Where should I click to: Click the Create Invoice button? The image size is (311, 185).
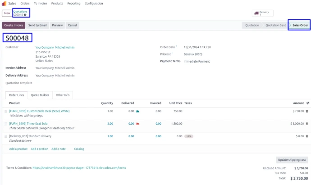point(13,25)
